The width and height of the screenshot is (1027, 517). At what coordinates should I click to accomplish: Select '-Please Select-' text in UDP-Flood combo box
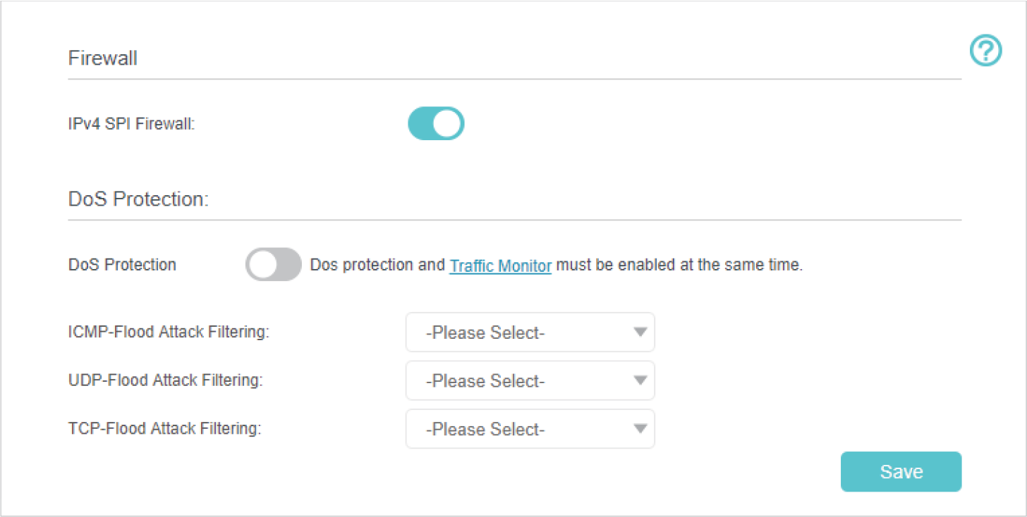click(x=485, y=381)
